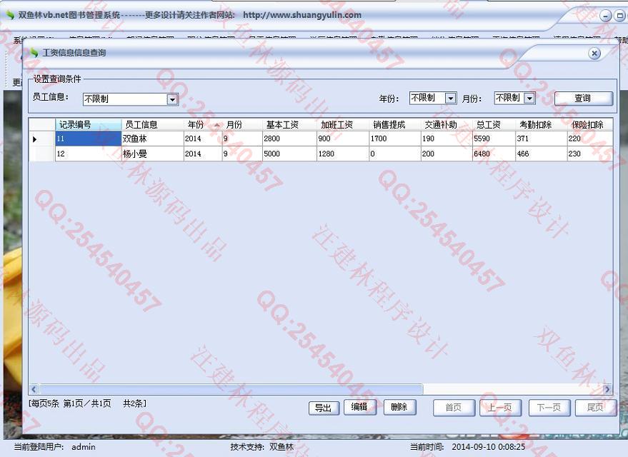Click base salary cell 5000

pyautogui.click(x=289, y=154)
